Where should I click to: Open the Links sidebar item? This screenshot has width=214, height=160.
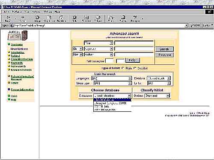point(14,96)
